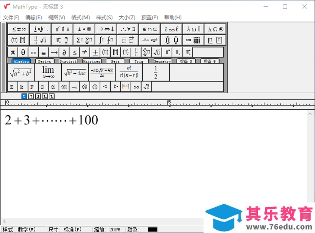Open the relational symbols palette (≤≠≈)
The image size is (315, 233).
click(x=19, y=29)
